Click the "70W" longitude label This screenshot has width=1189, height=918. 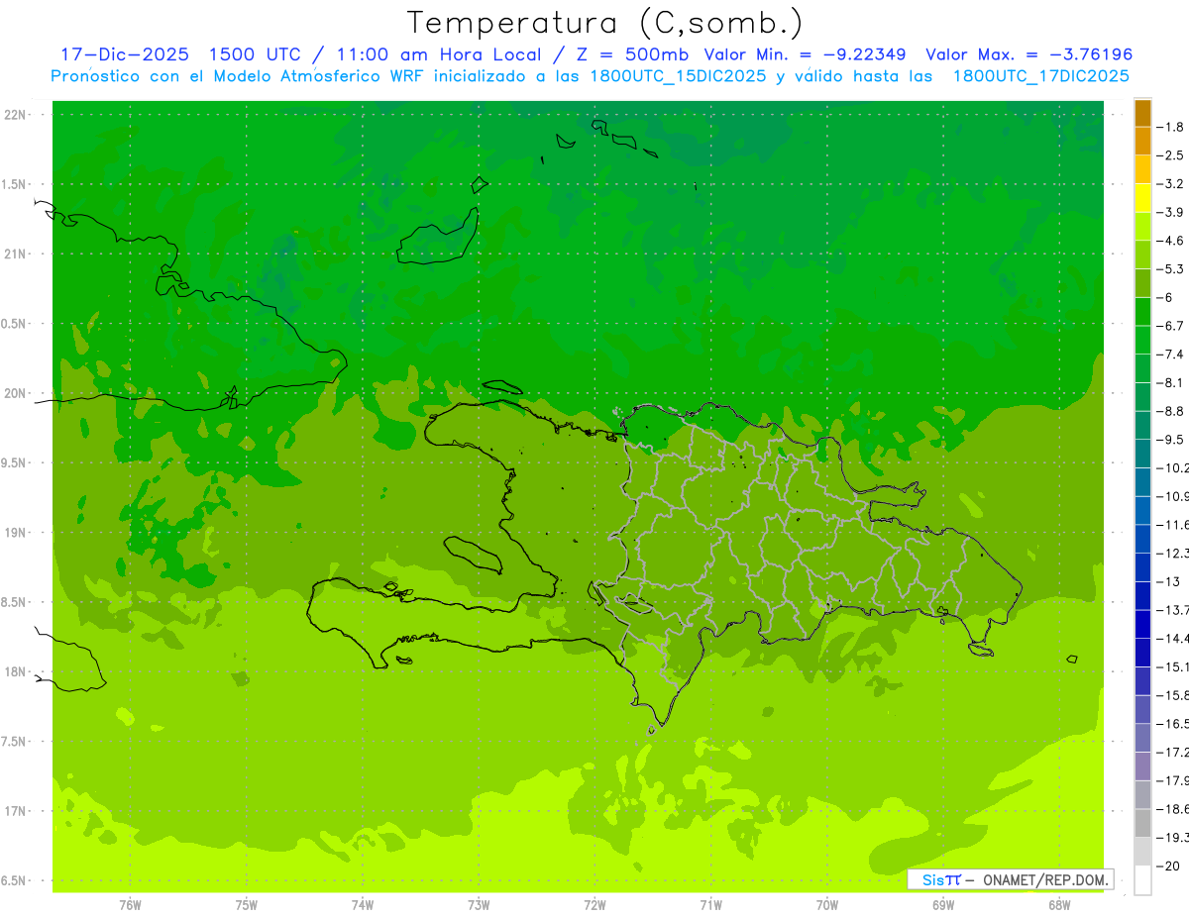coord(827,905)
